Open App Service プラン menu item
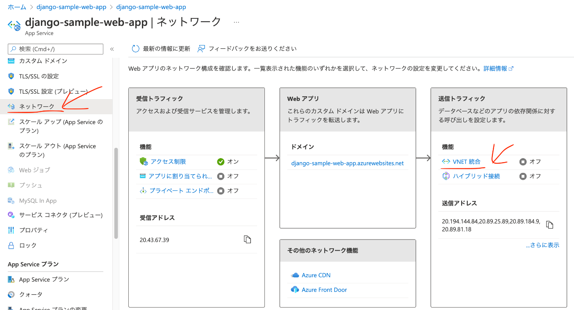Screen dimensions: 574x310 pyautogui.click(x=44, y=279)
